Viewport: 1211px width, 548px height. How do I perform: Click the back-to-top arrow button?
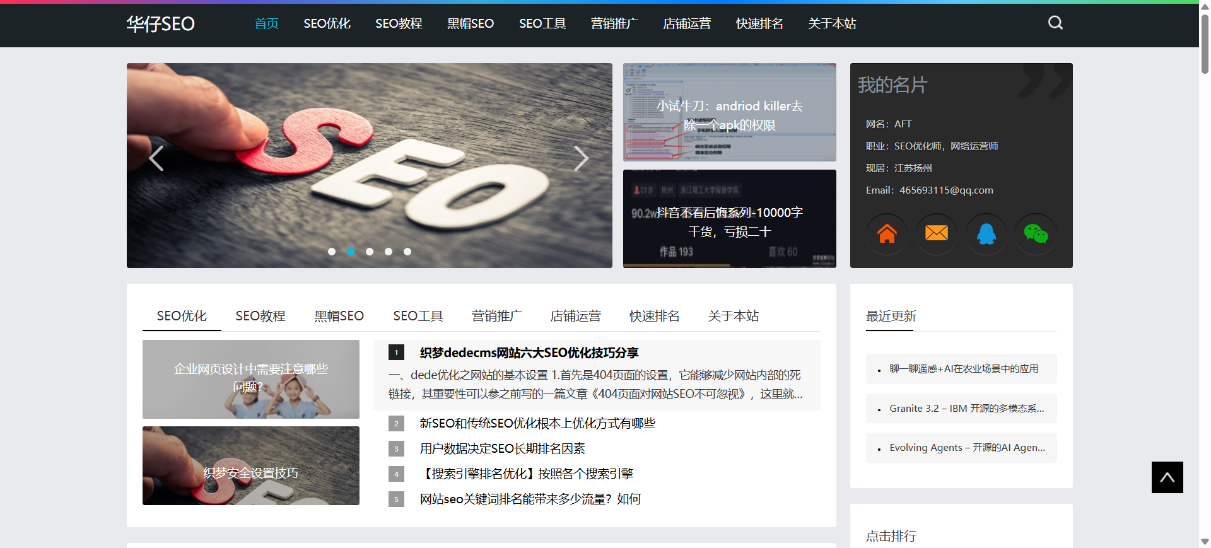point(1167,477)
